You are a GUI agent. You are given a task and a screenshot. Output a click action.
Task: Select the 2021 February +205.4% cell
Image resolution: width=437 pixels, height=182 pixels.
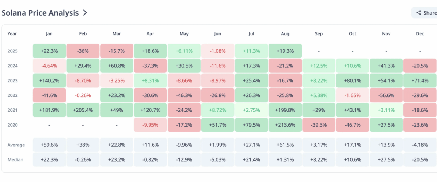pos(83,110)
